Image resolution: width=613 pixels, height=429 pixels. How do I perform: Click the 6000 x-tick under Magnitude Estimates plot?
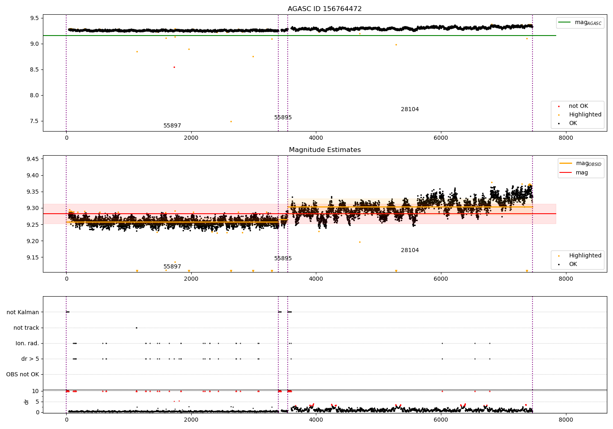coord(441,279)
